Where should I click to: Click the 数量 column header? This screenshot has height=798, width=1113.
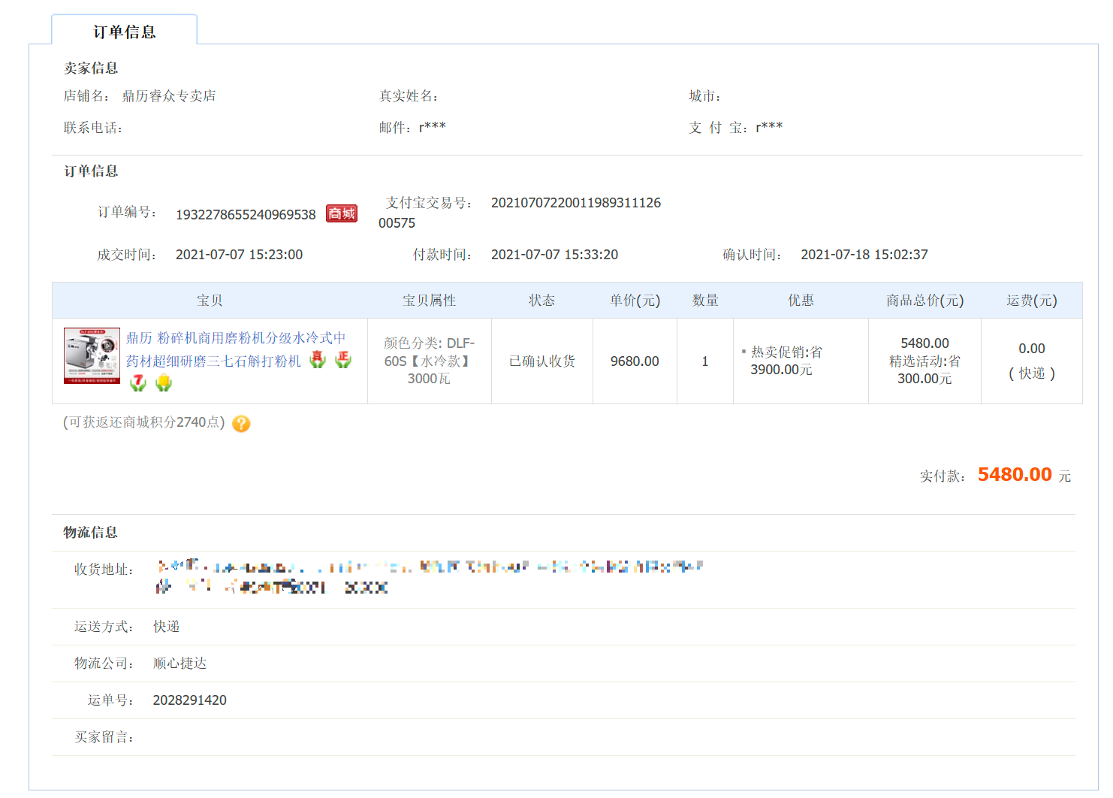(705, 301)
